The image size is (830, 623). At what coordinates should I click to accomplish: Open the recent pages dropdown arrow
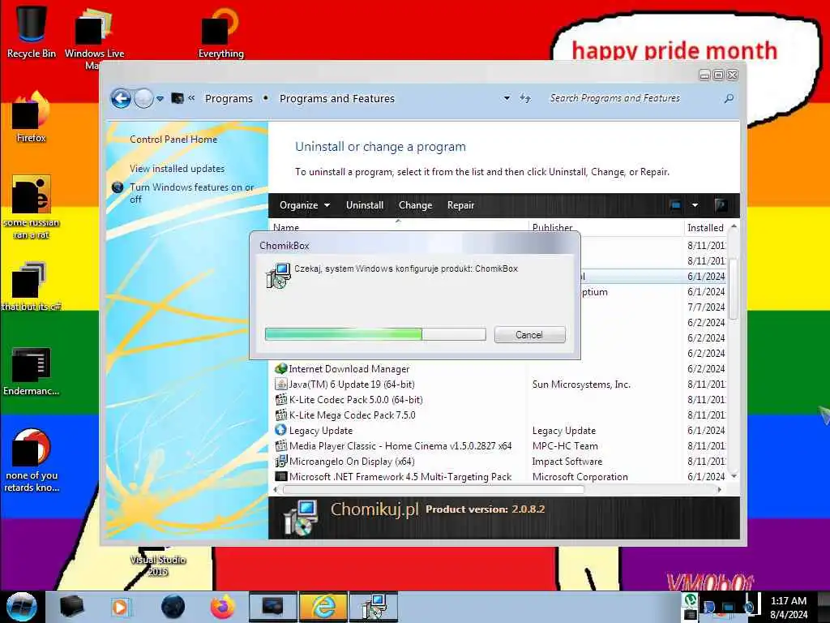(160, 99)
